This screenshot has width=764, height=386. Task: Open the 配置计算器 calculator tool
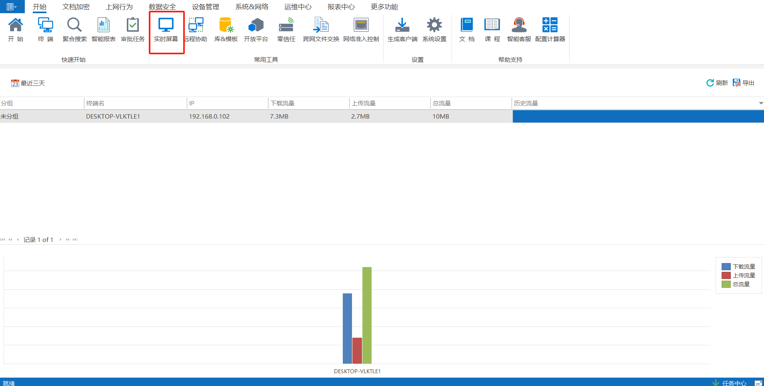[x=550, y=30]
